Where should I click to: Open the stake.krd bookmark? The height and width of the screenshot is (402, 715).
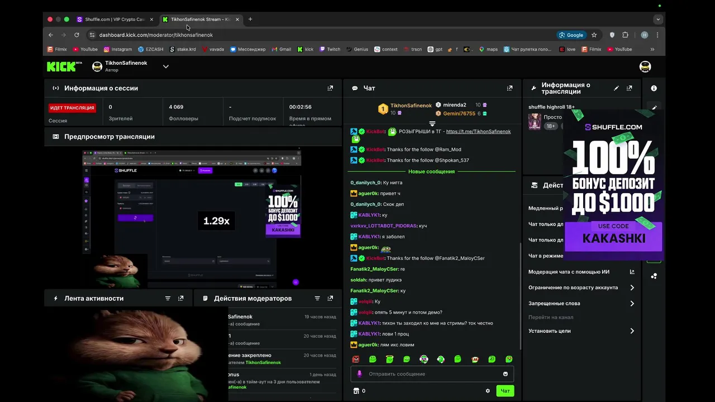click(183, 49)
